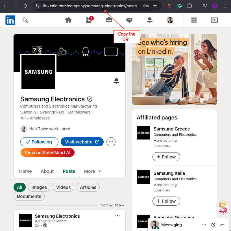
Task: Expand the More tab dropdown
Action: coord(92,171)
